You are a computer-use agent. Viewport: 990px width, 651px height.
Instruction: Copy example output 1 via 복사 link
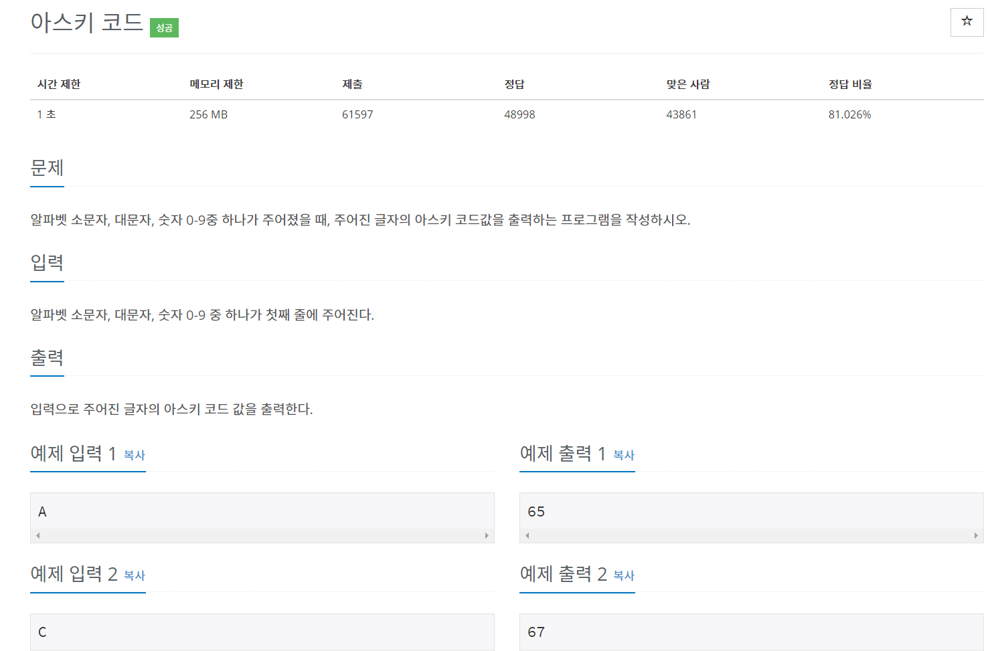(x=624, y=455)
